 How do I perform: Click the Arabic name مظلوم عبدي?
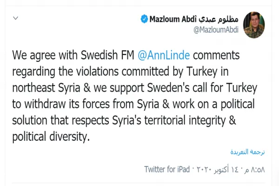click(219, 19)
